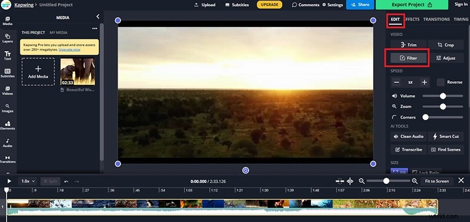Screen dimensions: 470x222
Task: Open the Filter options
Action: point(408,58)
